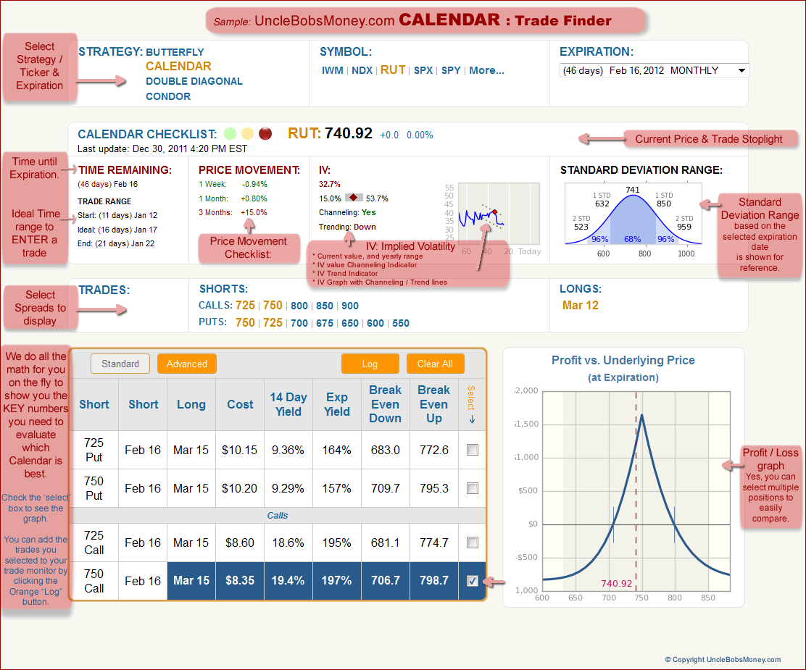806x670 pixels.
Task: Open the Expiration date dropdown
Action: tap(654, 70)
